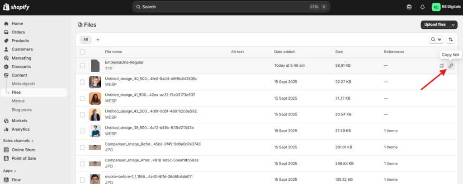Click the Upload files button
The width and height of the screenshot is (463, 184).
coord(435,24)
